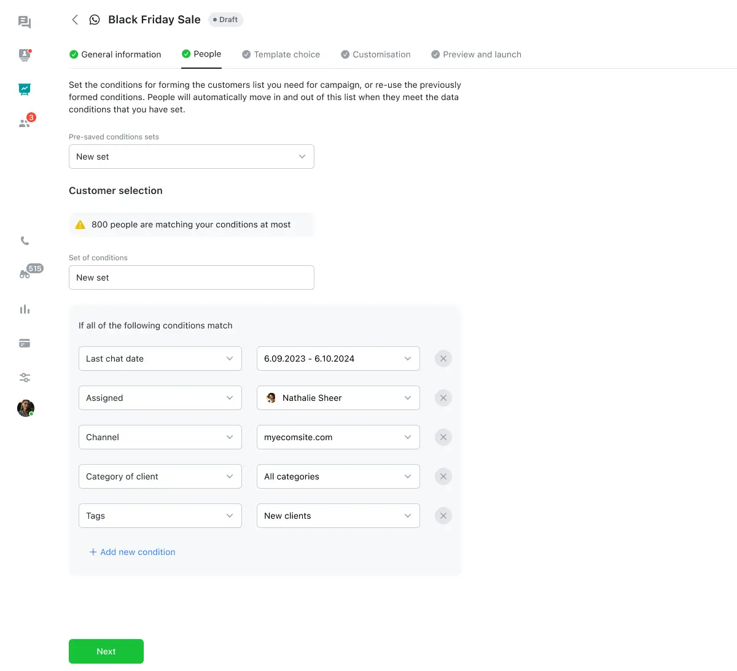Click the Set of conditions name field

[x=191, y=277]
